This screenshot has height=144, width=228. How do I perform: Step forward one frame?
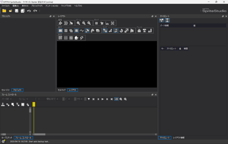click(107, 99)
